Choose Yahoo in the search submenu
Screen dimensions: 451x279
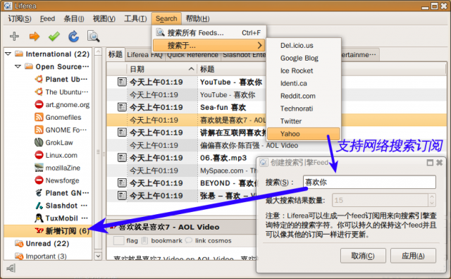[304, 134]
